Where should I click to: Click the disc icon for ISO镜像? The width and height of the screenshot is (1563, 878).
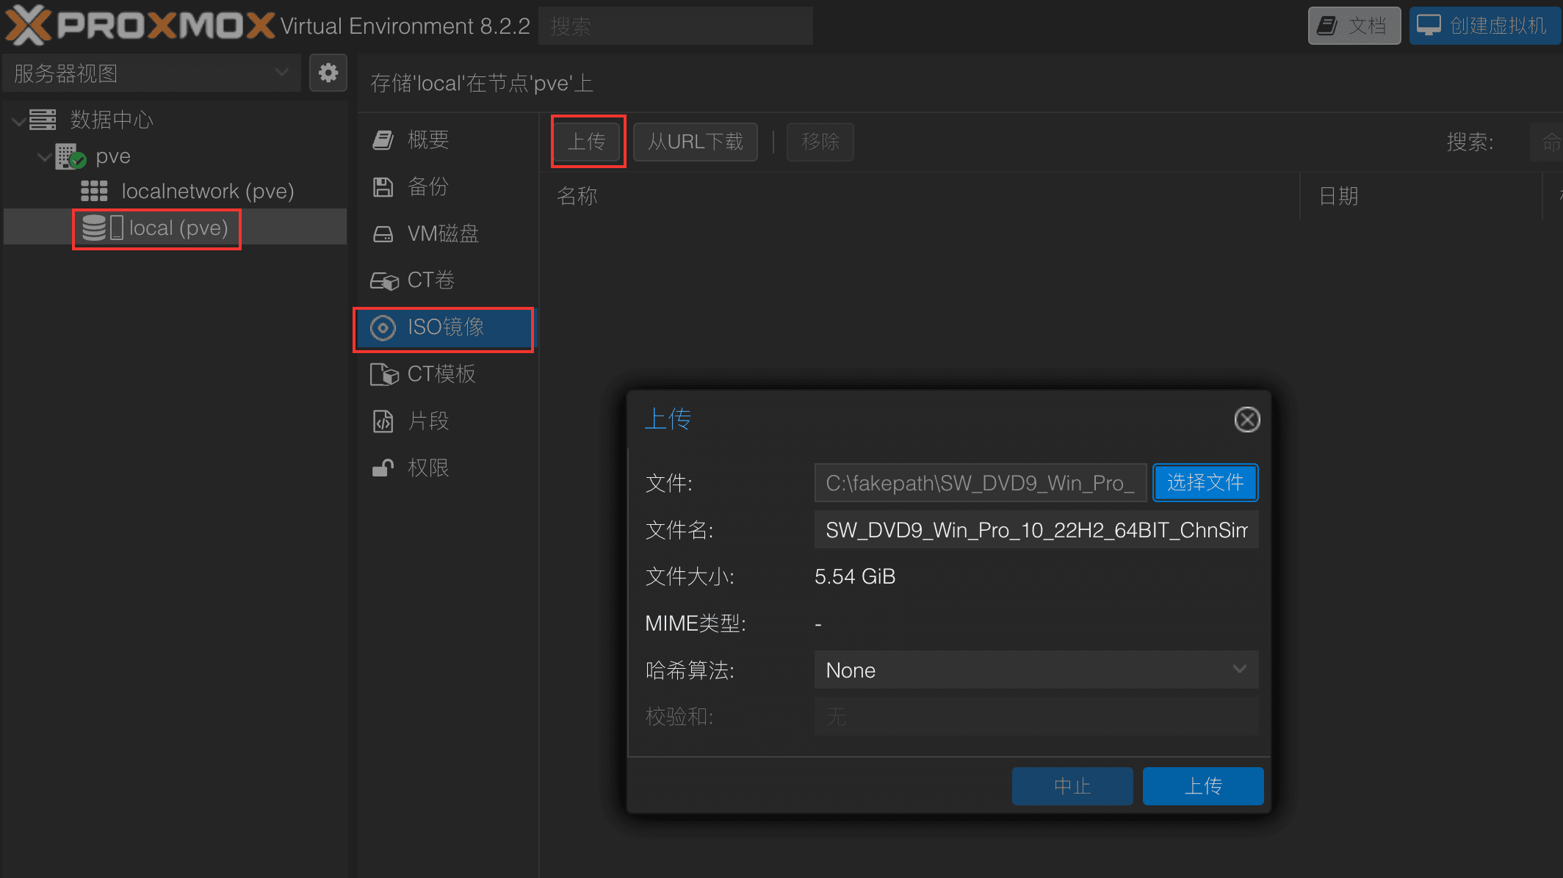pos(383,327)
